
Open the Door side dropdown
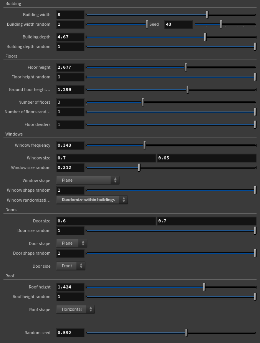pos(71,266)
